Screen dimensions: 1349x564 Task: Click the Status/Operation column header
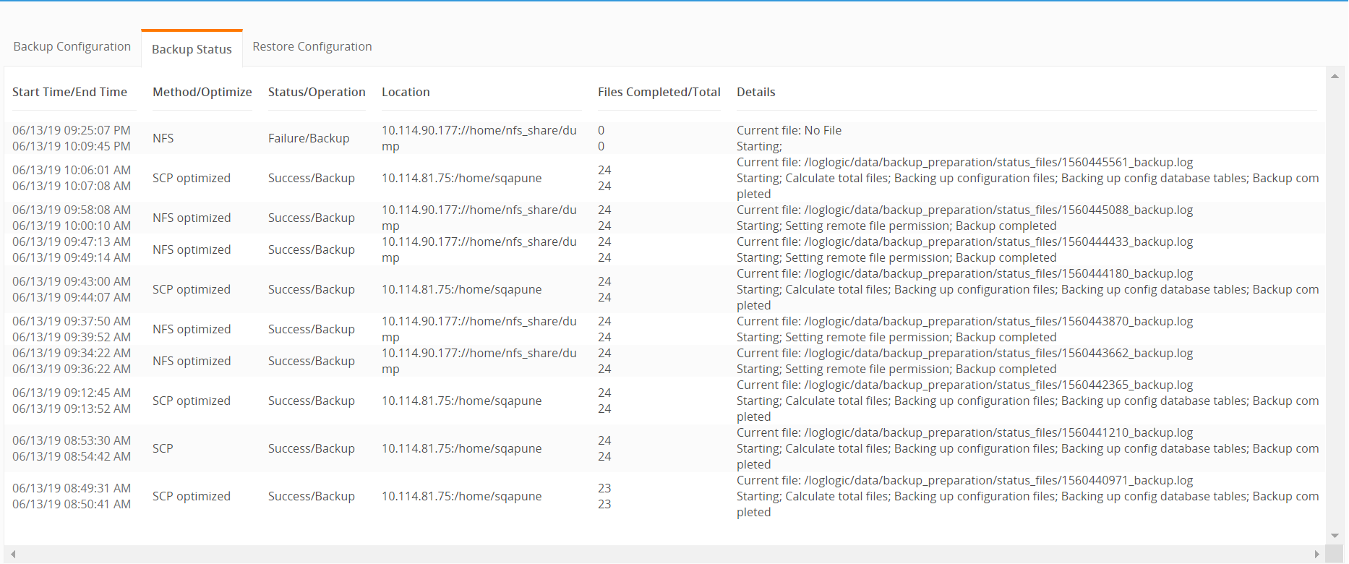pyautogui.click(x=317, y=92)
